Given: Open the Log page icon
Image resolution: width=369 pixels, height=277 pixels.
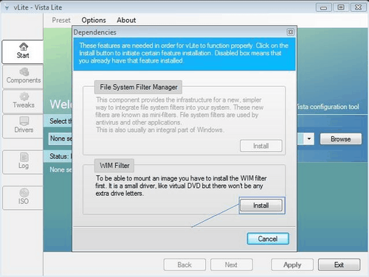Looking at the screenshot, I should click(24, 157).
